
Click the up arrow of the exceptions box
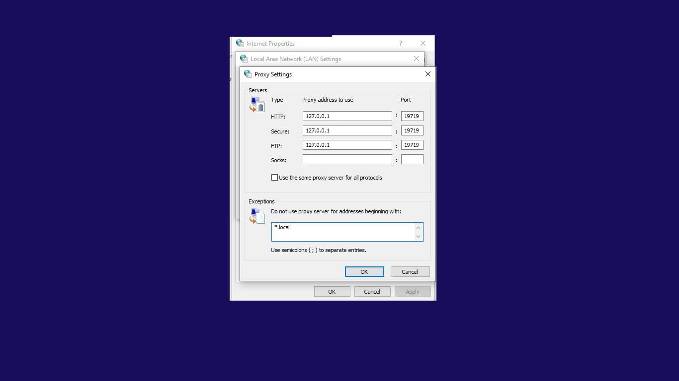pyautogui.click(x=418, y=228)
